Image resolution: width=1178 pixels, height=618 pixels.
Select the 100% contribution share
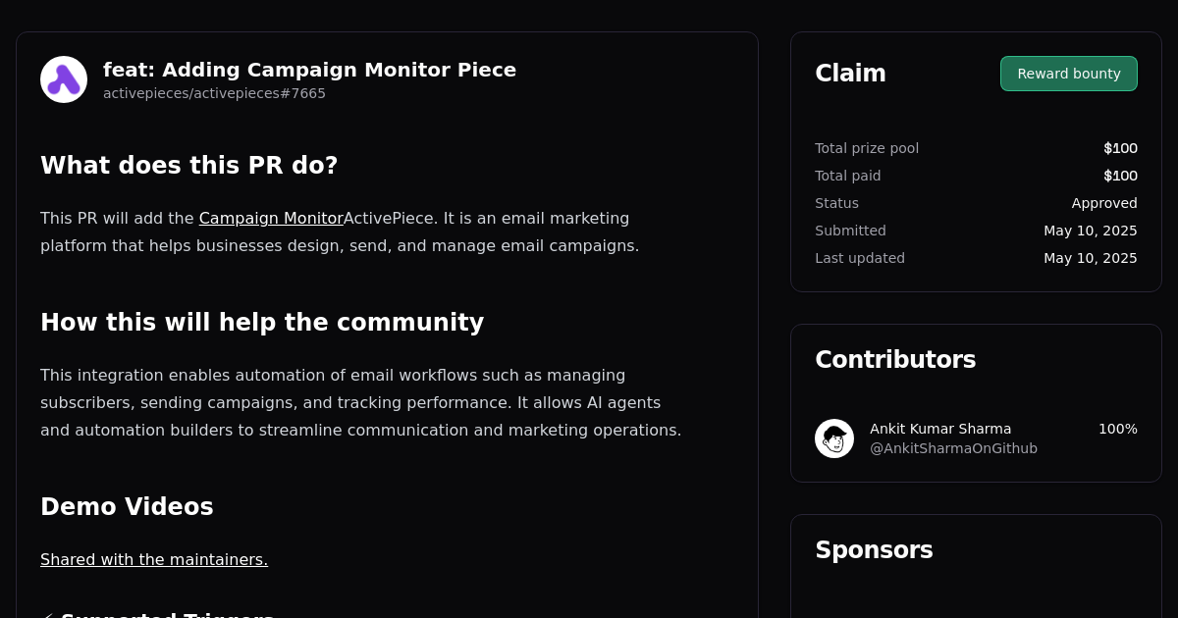(x=1117, y=429)
